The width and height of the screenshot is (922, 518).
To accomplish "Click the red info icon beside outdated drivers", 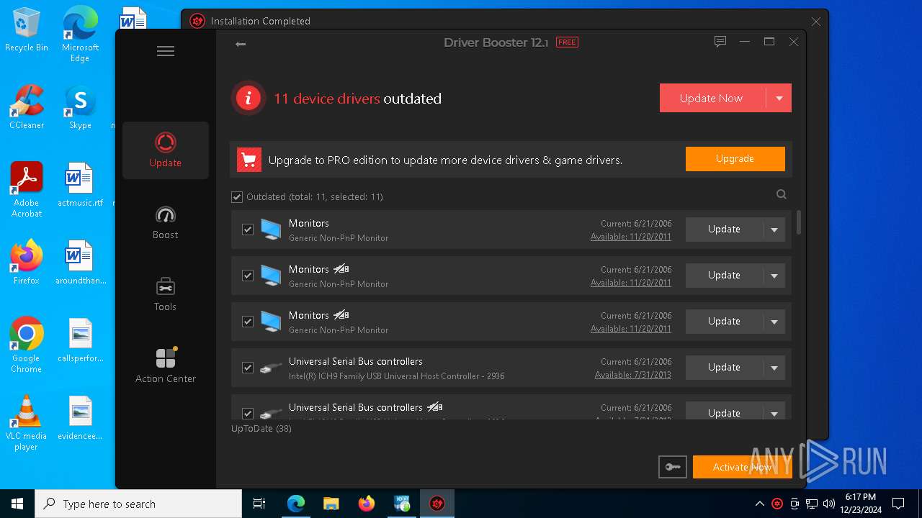I will pyautogui.click(x=248, y=98).
